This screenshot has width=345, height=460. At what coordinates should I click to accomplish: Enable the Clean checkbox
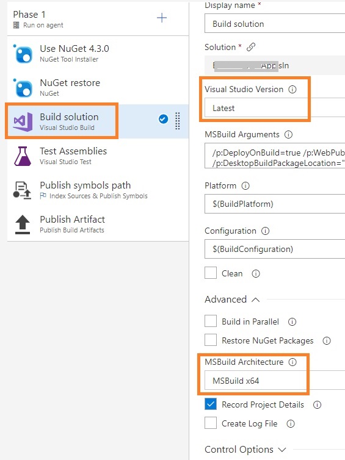(211, 273)
